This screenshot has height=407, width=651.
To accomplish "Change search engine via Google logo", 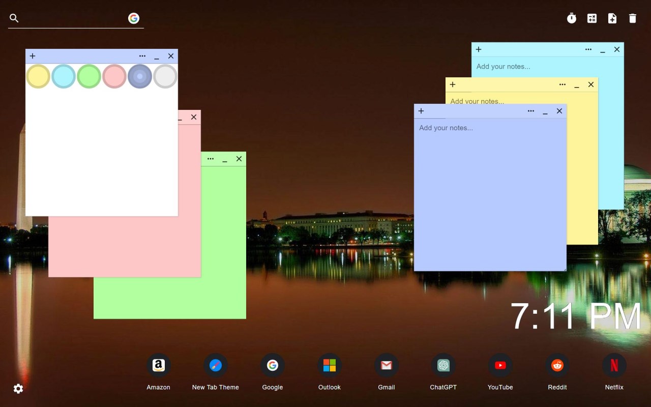I will [134, 18].
